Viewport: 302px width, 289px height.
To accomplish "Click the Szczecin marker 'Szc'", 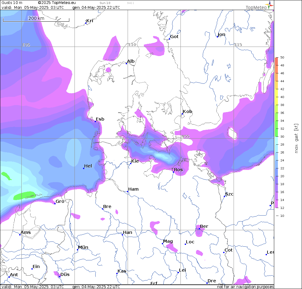I will click(x=224, y=196).
